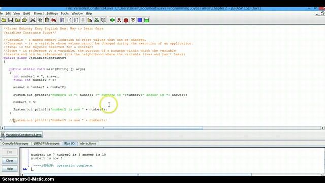Switch to the Interactions tab
The width and height of the screenshot is (325, 183).
(x=88, y=143)
